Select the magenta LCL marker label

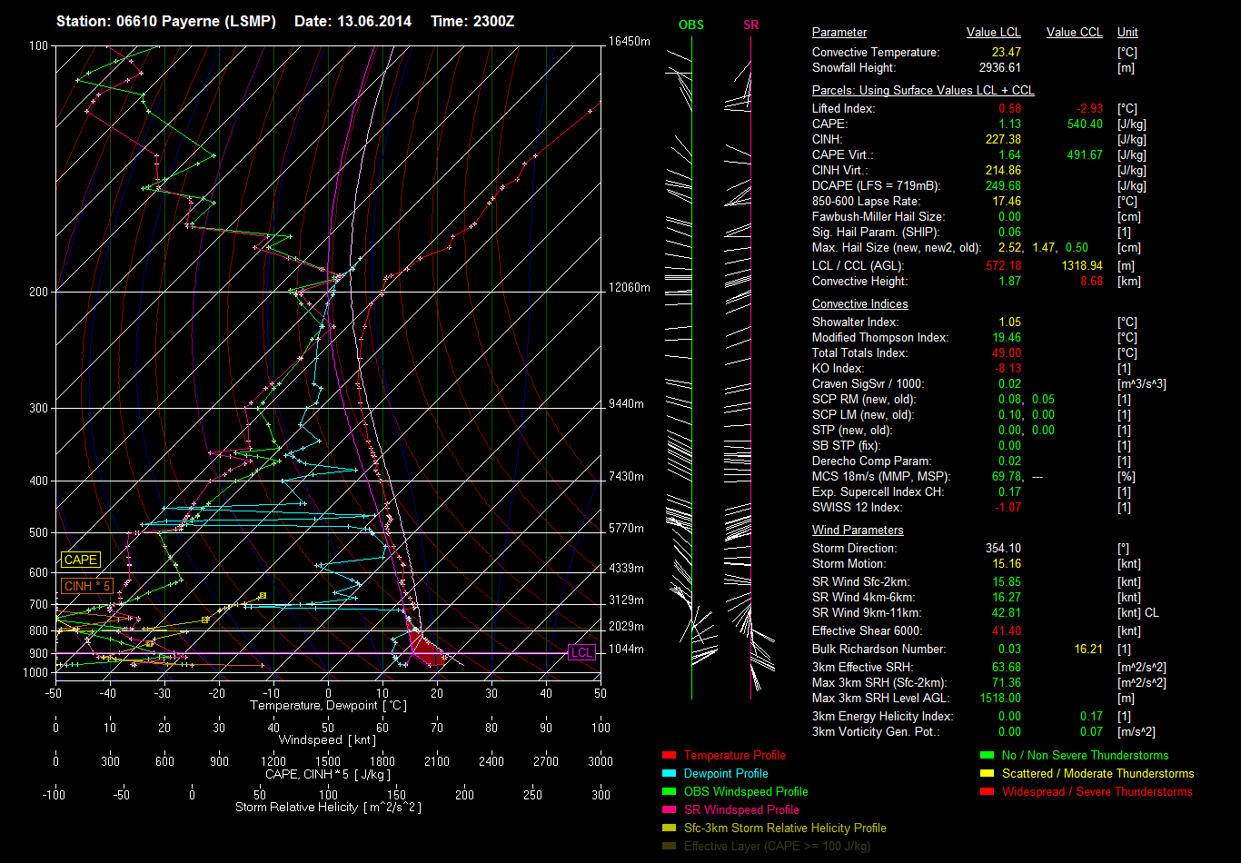coord(581,653)
